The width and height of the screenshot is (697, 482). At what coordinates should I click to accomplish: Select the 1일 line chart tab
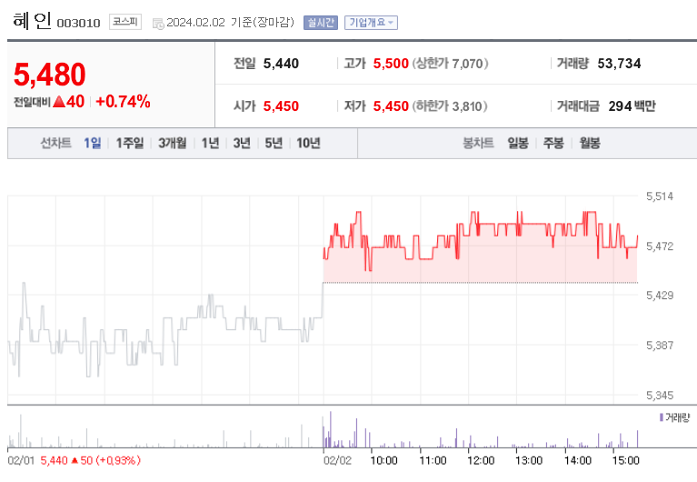pyautogui.click(x=93, y=143)
